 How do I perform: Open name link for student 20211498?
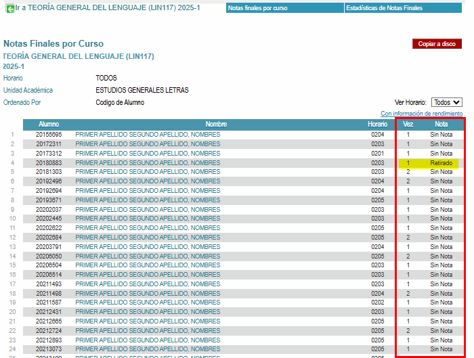(x=148, y=294)
